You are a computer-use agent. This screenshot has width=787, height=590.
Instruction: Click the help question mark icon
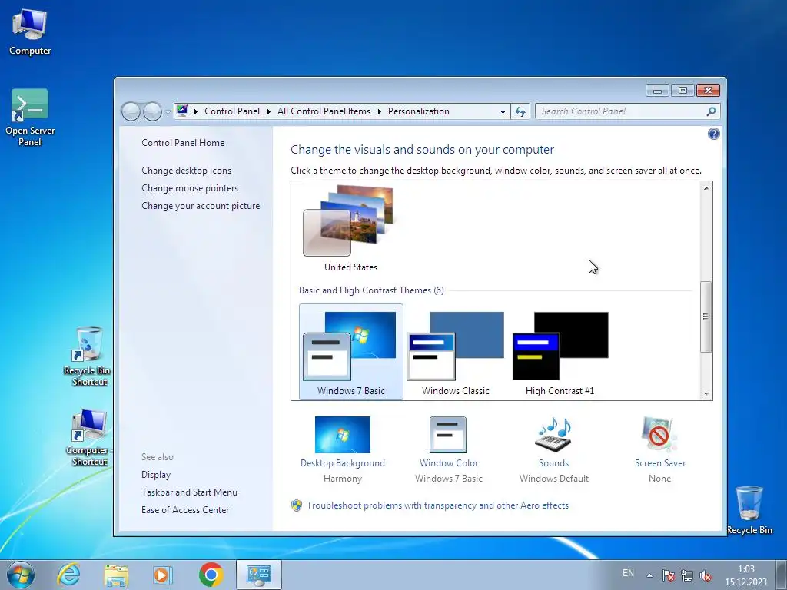click(713, 134)
